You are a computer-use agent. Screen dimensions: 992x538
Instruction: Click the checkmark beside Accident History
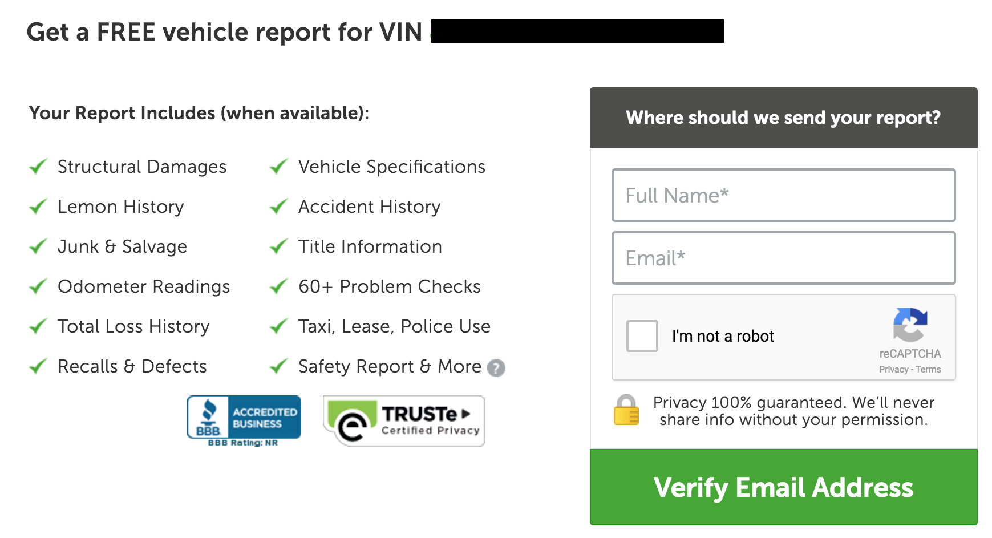coord(279,207)
